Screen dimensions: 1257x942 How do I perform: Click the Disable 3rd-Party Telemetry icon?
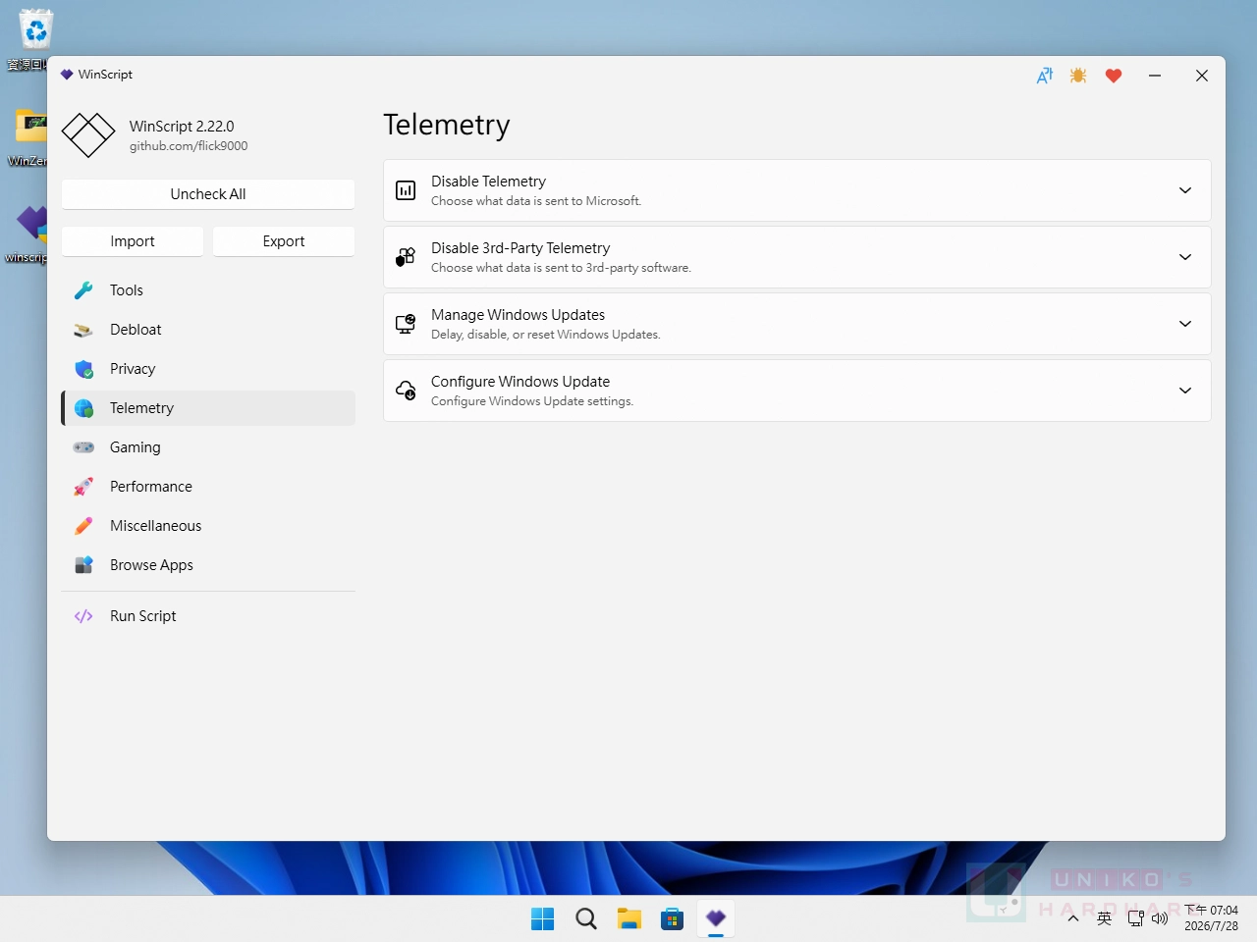[x=406, y=257]
